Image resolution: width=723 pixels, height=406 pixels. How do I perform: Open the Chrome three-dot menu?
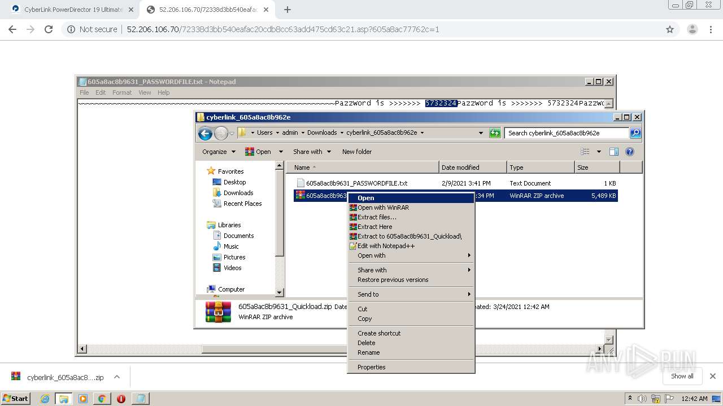point(710,29)
